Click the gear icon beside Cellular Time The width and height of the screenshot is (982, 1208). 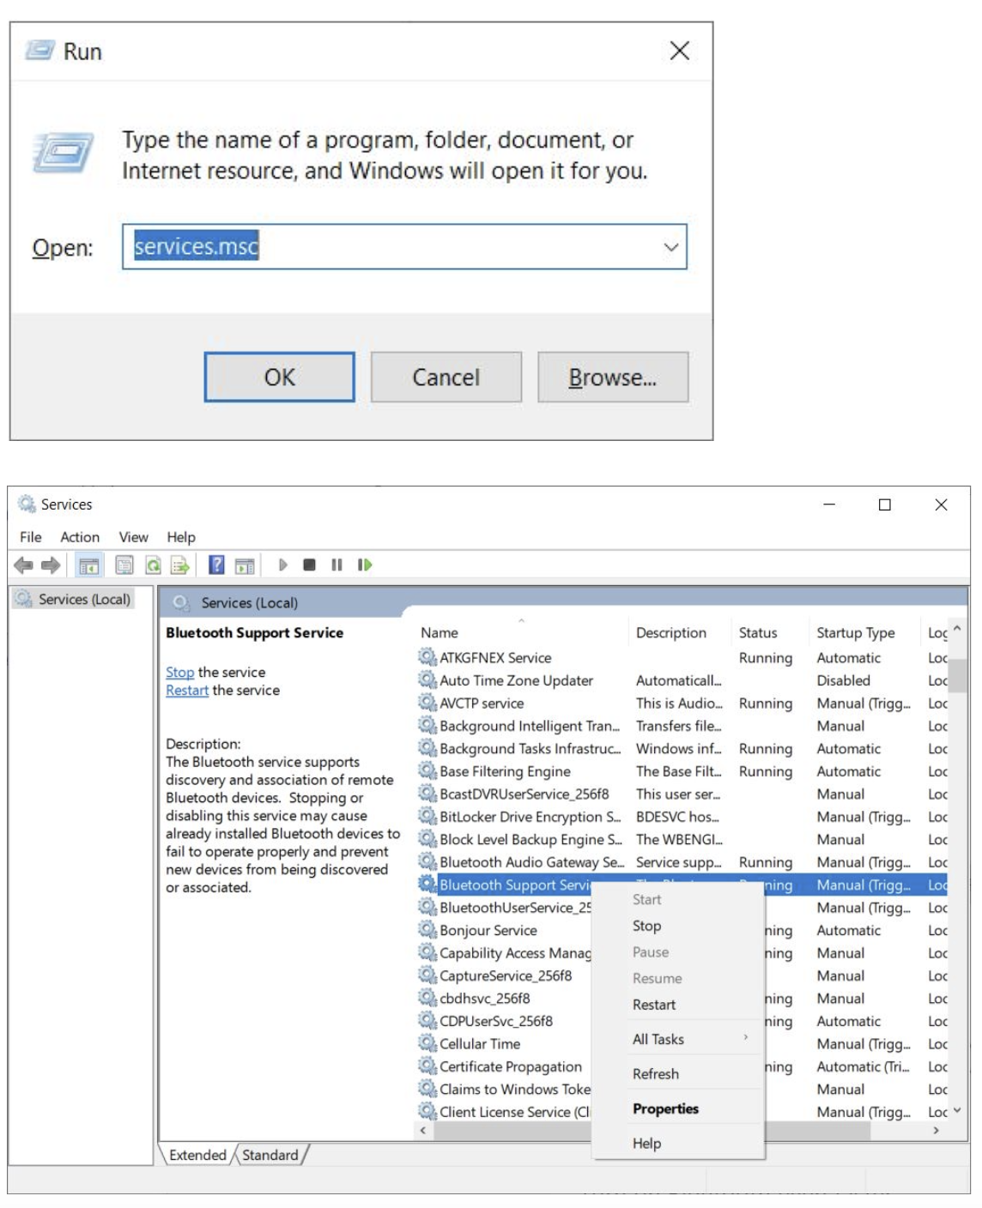(x=427, y=1043)
